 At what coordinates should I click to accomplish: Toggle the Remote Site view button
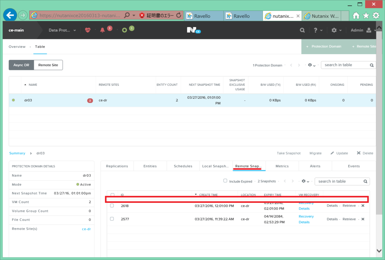point(48,65)
